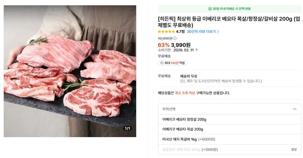This screenshot has height=158, width=303.
Task: Click the question mark icon beside 소비기한 date
Action: tap(197, 50)
